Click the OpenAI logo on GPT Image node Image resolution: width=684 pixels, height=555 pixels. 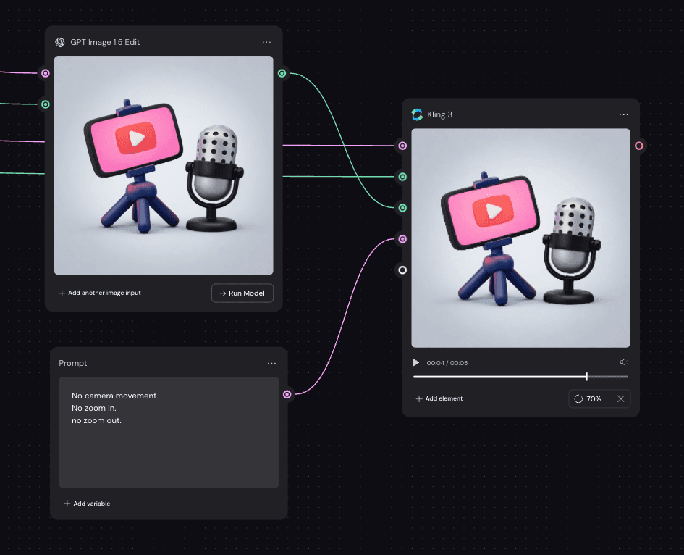point(60,42)
